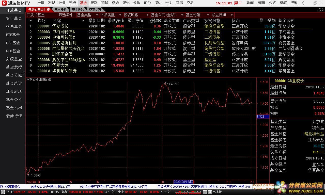This screenshot has height=195, width=325.
Task: Open the header-row triangle menu left of 代码
Action: pyautogui.click(x=31, y=21)
